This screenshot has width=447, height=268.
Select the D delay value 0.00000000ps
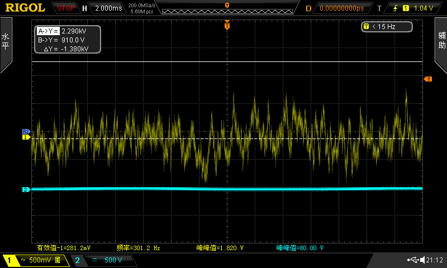(342, 8)
